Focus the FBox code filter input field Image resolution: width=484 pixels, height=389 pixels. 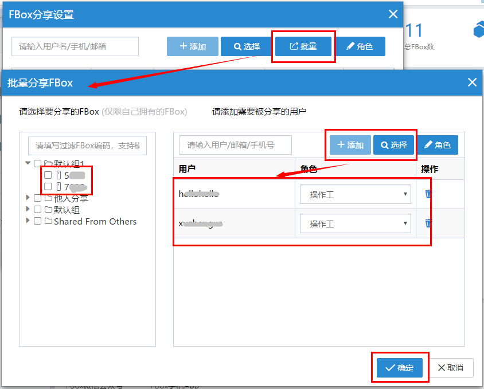click(x=88, y=146)
